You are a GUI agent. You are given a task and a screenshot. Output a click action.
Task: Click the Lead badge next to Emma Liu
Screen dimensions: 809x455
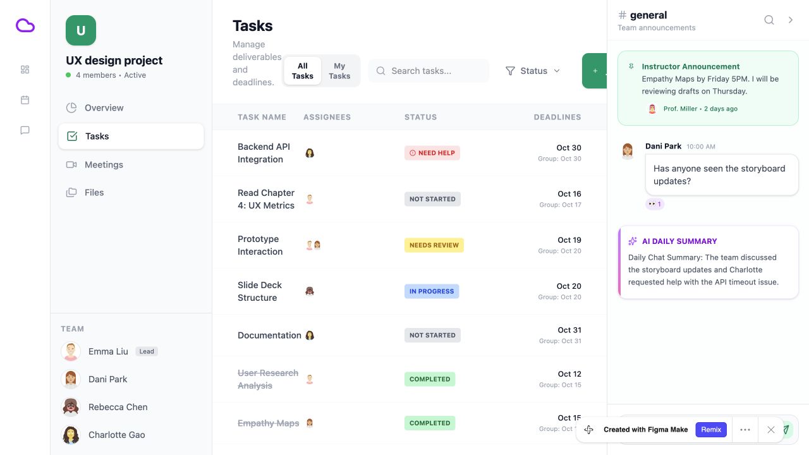[x=147, y=351]
